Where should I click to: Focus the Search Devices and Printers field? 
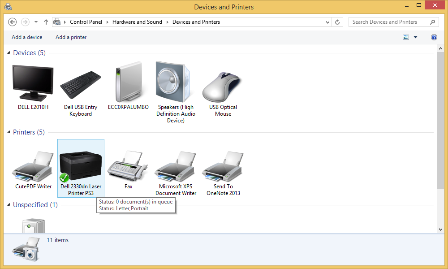(x=389, y=22)
